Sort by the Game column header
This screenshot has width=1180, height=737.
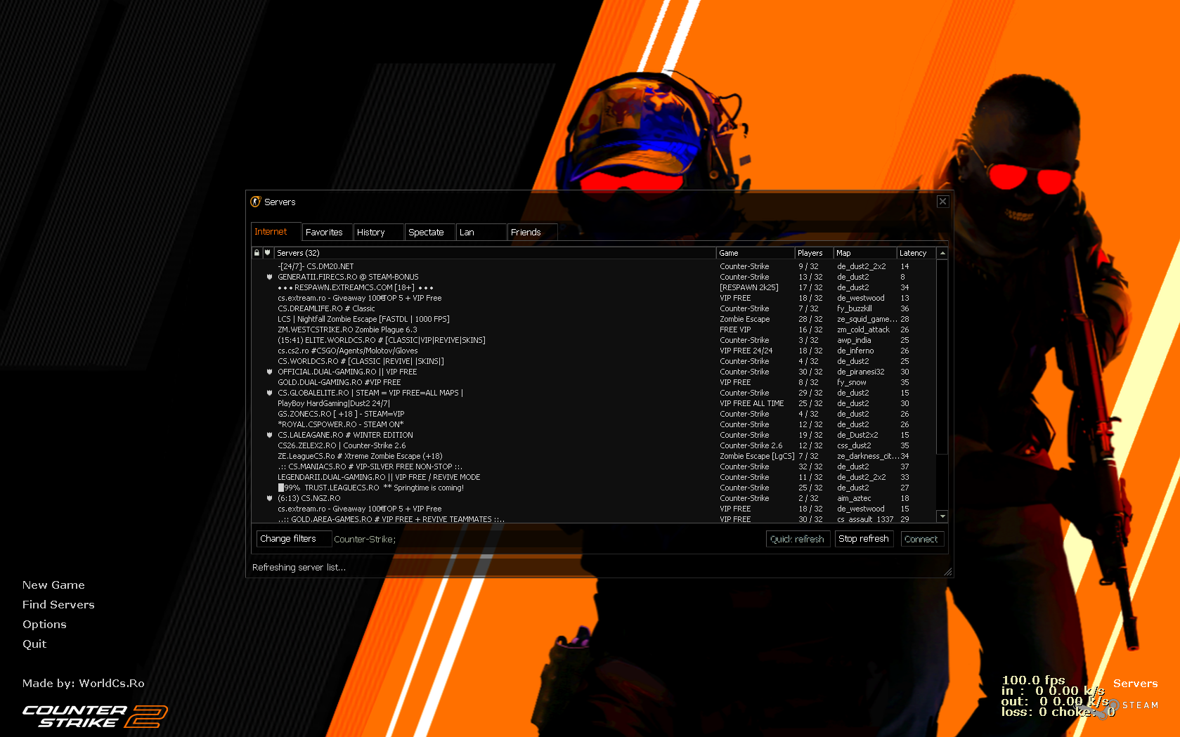pos(756,253)
